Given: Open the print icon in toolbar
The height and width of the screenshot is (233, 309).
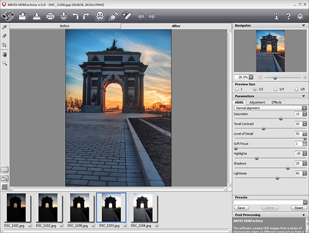Looking at the screenshot, I should coord(50,16).
